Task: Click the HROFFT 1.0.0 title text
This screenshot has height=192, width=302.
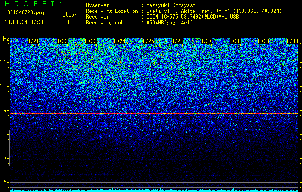Action: [x=37, y=4]
